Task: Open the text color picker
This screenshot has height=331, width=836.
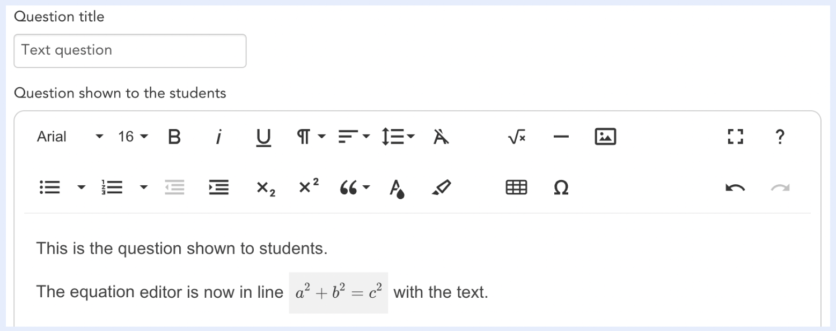Action: 397,187
